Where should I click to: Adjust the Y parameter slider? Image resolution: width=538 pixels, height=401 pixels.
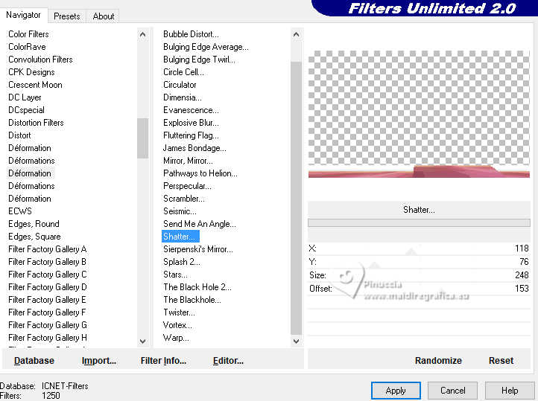(419, 262)
